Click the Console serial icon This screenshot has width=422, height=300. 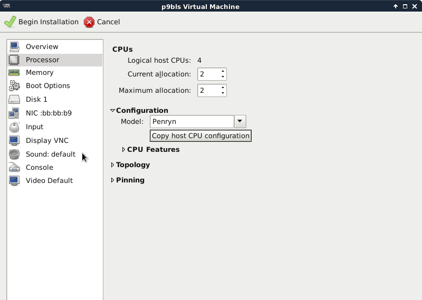pos(14,168)
